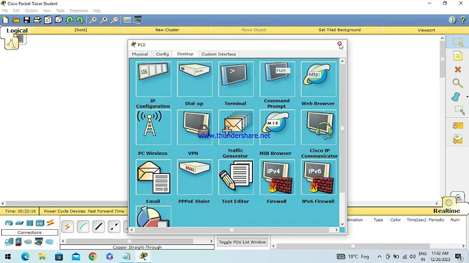Switch to the Physical tab
469x263 pixels.
pyautogui.click(x=139, y=54)
